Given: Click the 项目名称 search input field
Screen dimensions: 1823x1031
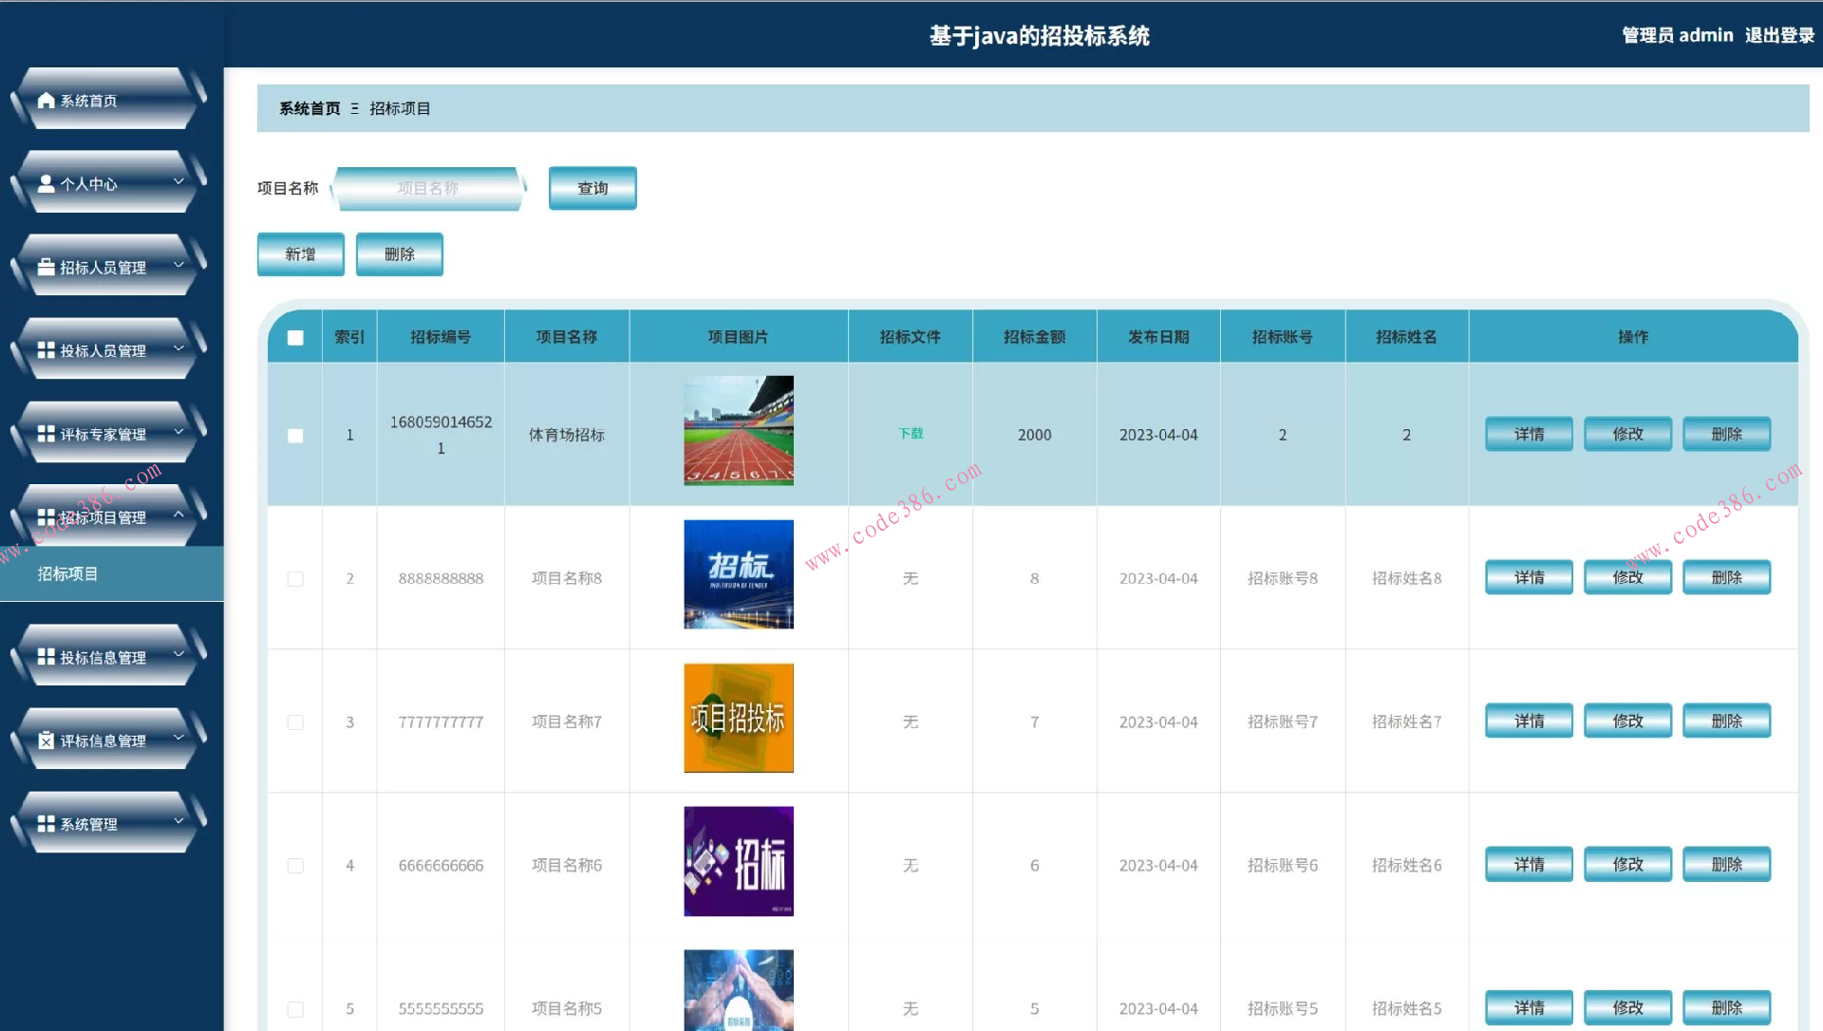Looking at the screenshot, I should tap(427, 188).
